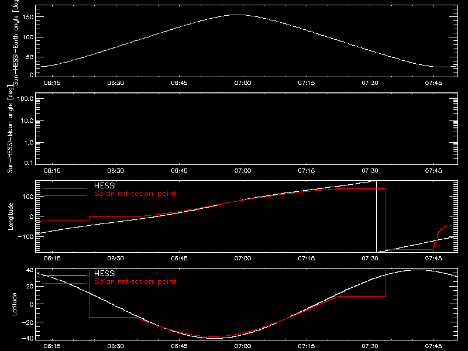This screenshot has width=468, height=351.
Task: Click 100.0 tick on Moon angle axis
Action: click(x=25, y=98)
